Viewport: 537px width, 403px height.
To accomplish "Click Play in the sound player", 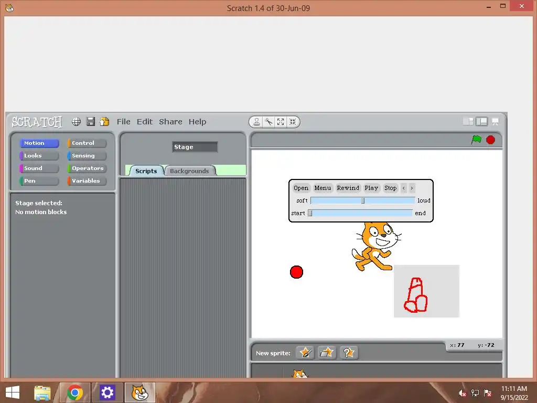I will coord(371,188).
